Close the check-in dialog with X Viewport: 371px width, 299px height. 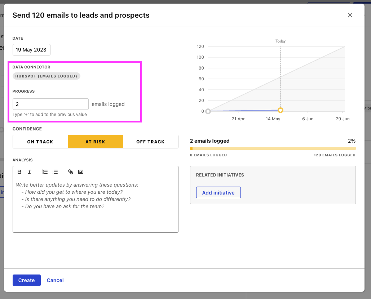(x=350, y=15)
